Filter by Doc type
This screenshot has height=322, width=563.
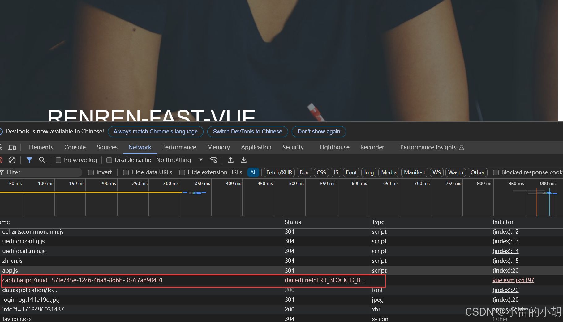(304, 172)
